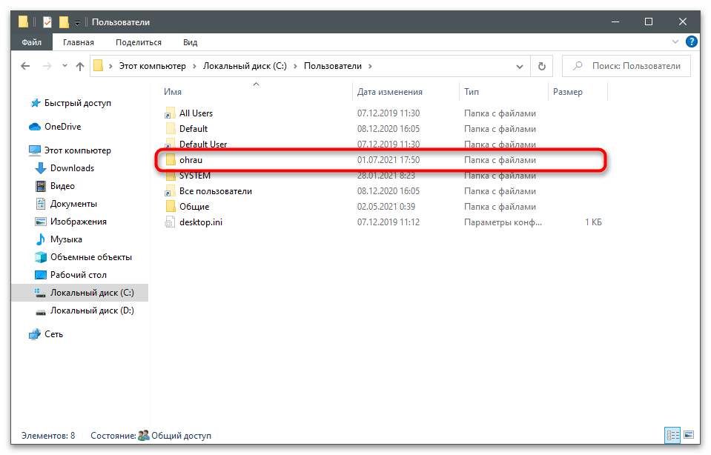Click the New folder icon in the title bar
This screenshot has width=711, height=455.
[x=64, y=21]
